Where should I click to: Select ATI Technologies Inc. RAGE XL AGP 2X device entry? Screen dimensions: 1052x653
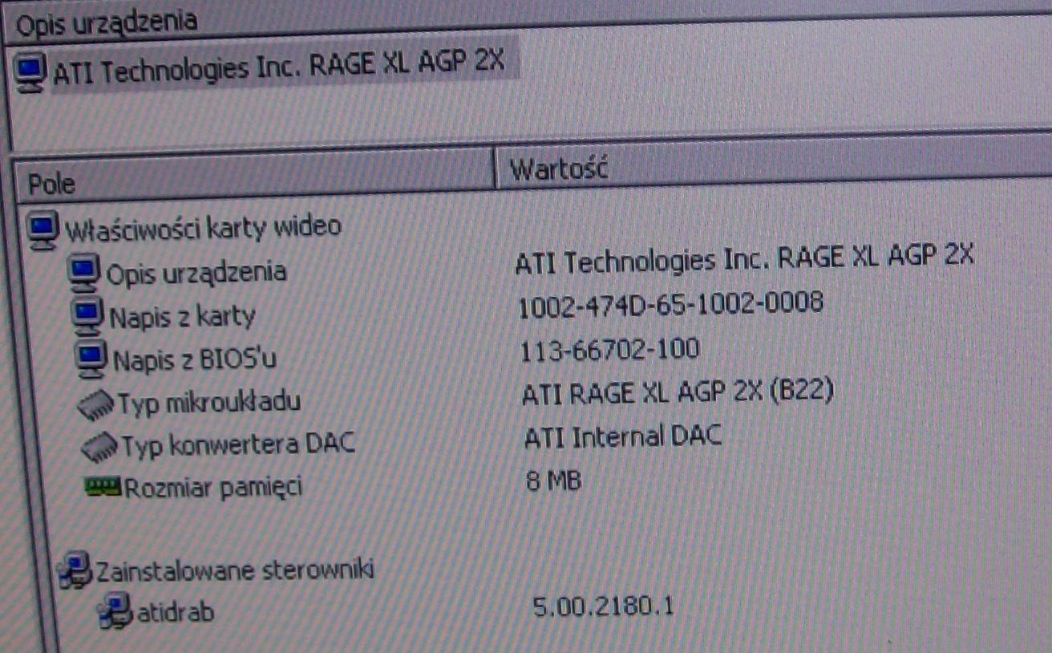278,66
